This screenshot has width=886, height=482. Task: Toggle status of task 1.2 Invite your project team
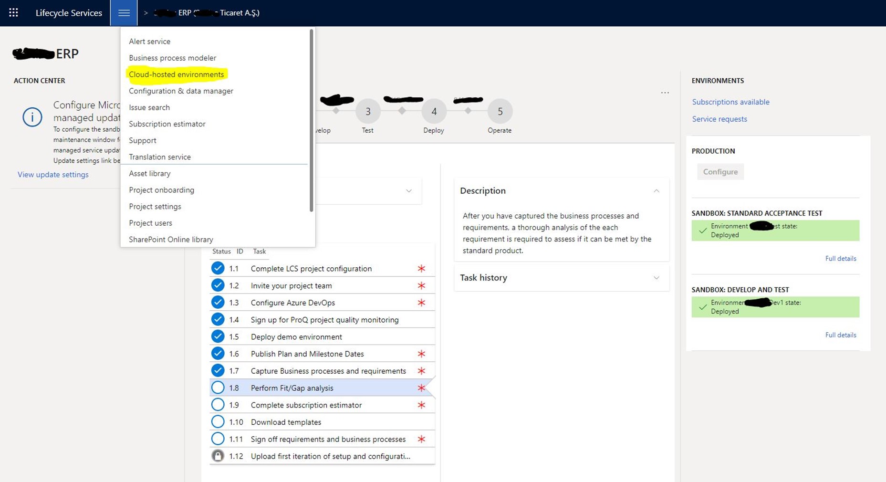tap(218, 285)
